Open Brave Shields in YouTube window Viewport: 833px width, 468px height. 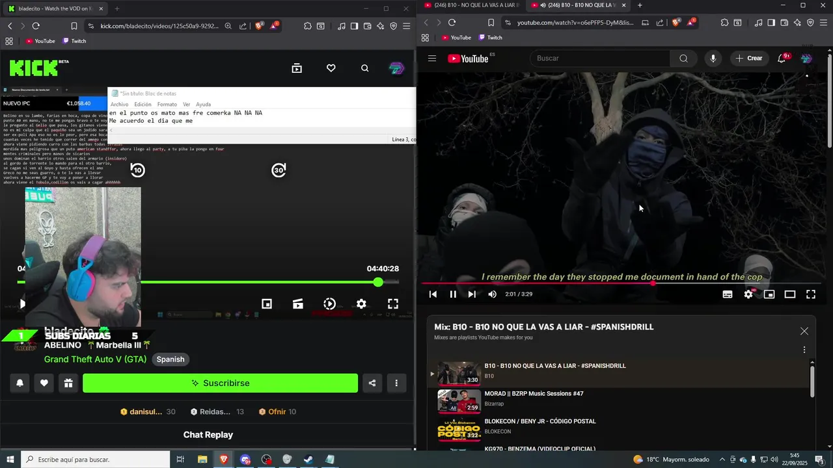(x=676, y=22)
